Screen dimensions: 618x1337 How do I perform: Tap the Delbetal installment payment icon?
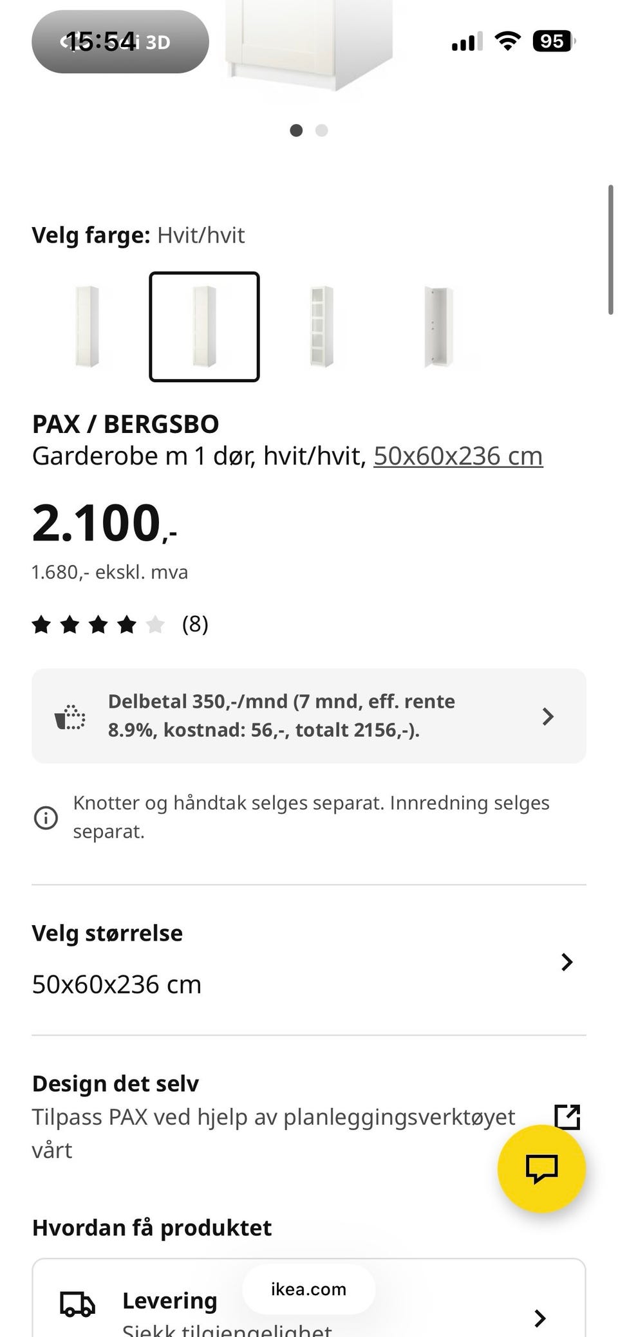70,716
